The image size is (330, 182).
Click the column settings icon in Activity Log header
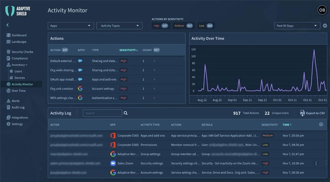321,124
